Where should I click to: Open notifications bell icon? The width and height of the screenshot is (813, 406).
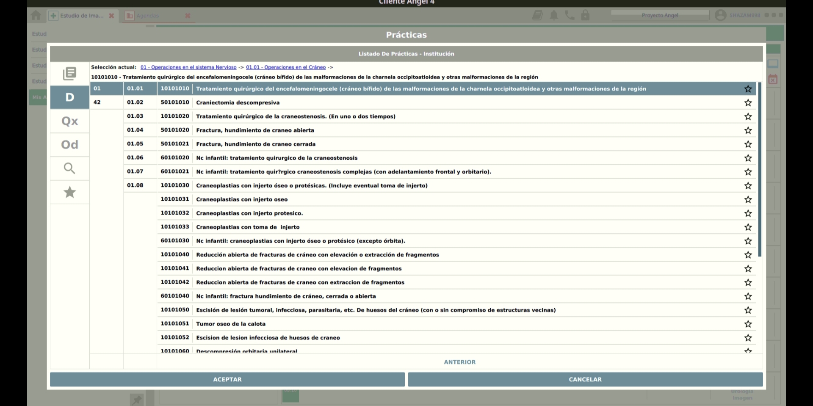554,16
